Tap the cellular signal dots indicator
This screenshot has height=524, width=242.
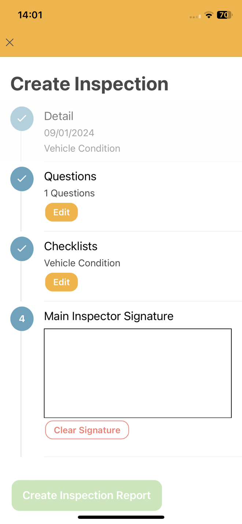tap(195, 16)
